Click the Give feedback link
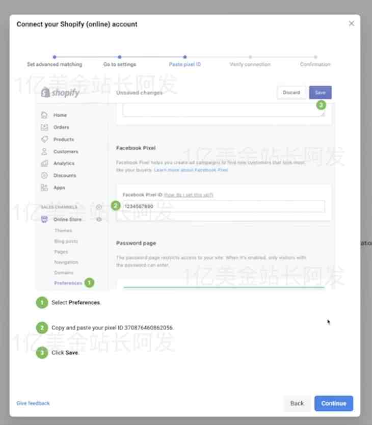 point(33,403)
